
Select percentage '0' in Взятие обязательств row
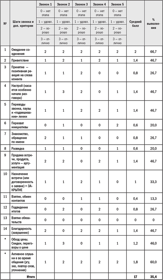(153, 220)
